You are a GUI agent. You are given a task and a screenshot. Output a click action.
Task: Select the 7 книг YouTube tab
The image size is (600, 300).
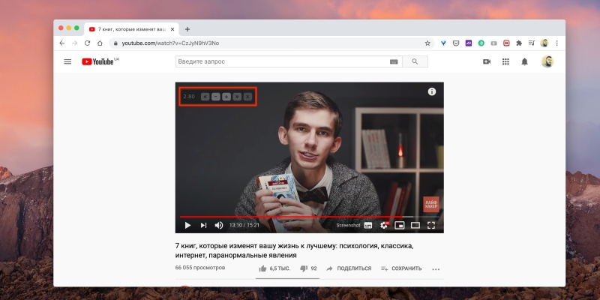(131, 29)
